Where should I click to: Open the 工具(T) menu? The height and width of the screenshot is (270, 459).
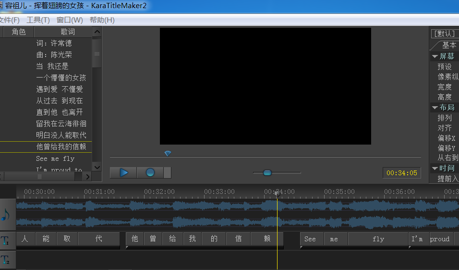(38, 20)
